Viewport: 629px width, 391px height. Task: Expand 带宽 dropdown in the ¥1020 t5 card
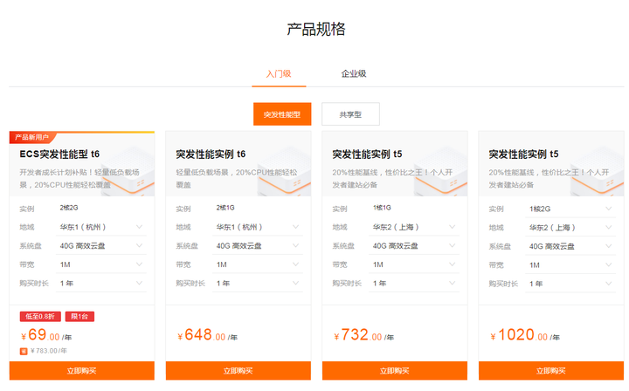(x=570, y=265)
